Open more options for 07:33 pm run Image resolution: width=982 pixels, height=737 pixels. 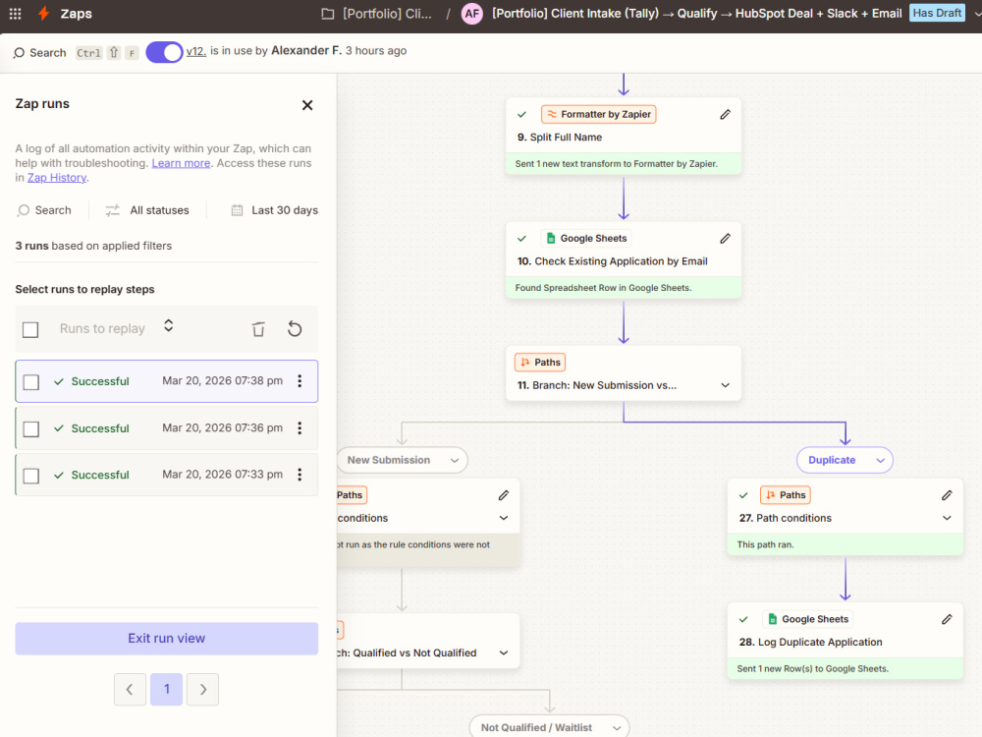coord(300,475)
